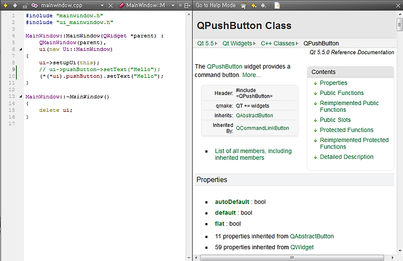Go forward in editor navigation history
Screen dimensions: 403x261
tap(15, 6)
